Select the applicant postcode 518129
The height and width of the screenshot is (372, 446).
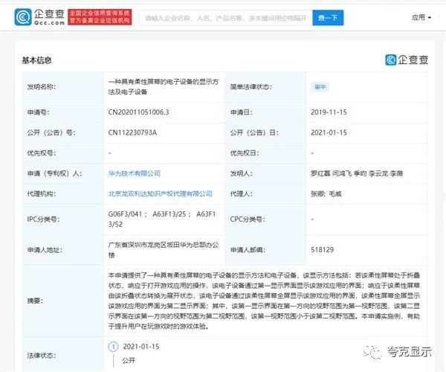[323, 250]
